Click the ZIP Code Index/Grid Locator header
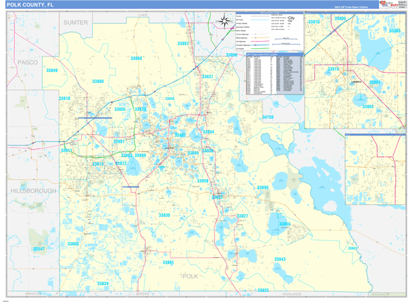 (x=273, y=56)
